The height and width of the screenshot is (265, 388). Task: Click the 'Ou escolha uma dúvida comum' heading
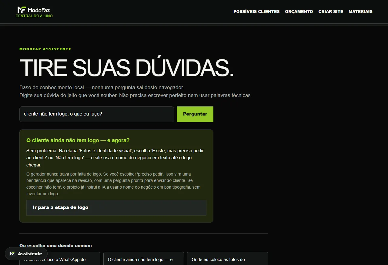pyautogui.click(x=55, y=246)
